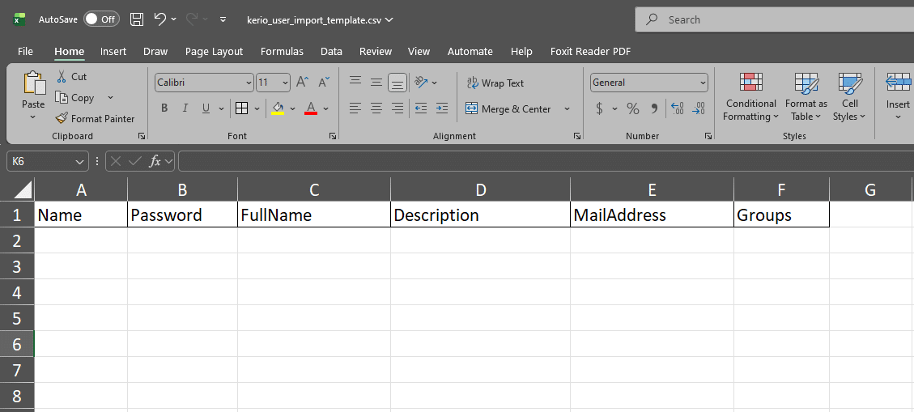The height and width of the screenshot is (412, 914).
Task: Toggle the AutoSave switch
Action: (x=101, y=19)
